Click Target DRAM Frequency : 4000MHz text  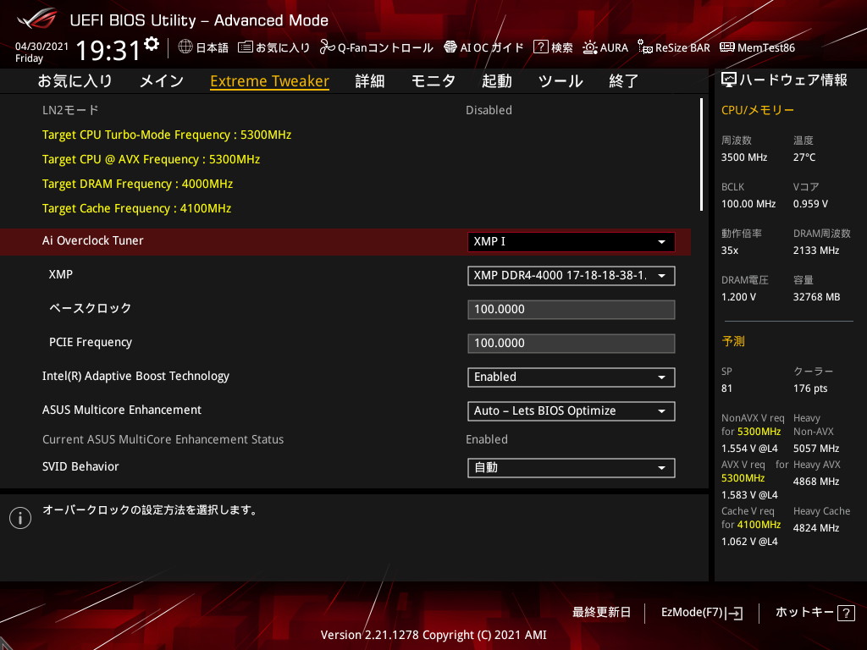pyautogui.click(x=137, y=184)
